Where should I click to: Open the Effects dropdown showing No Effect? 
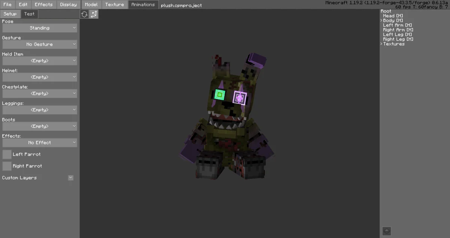click(x=40, y=143)
